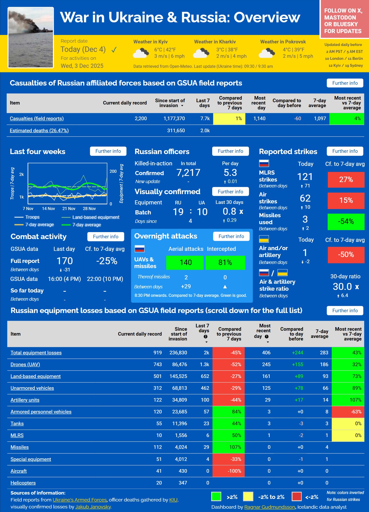
Task: Open Further info for Reported strikes
Action: 345,151
